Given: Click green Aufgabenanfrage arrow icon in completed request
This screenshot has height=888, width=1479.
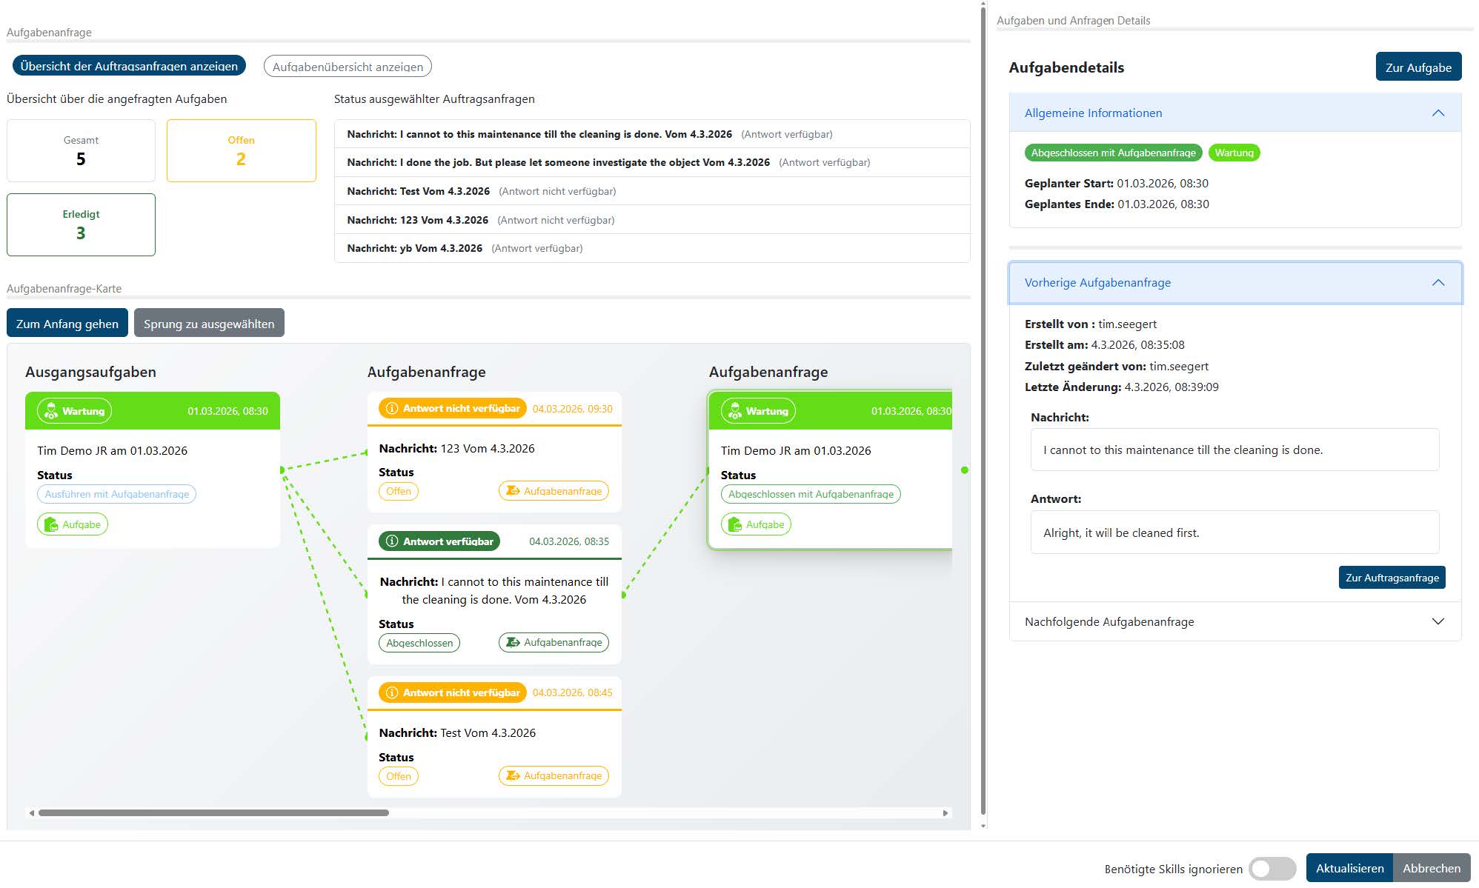Looking at the screenshot, I should click(x=513, y=642).
